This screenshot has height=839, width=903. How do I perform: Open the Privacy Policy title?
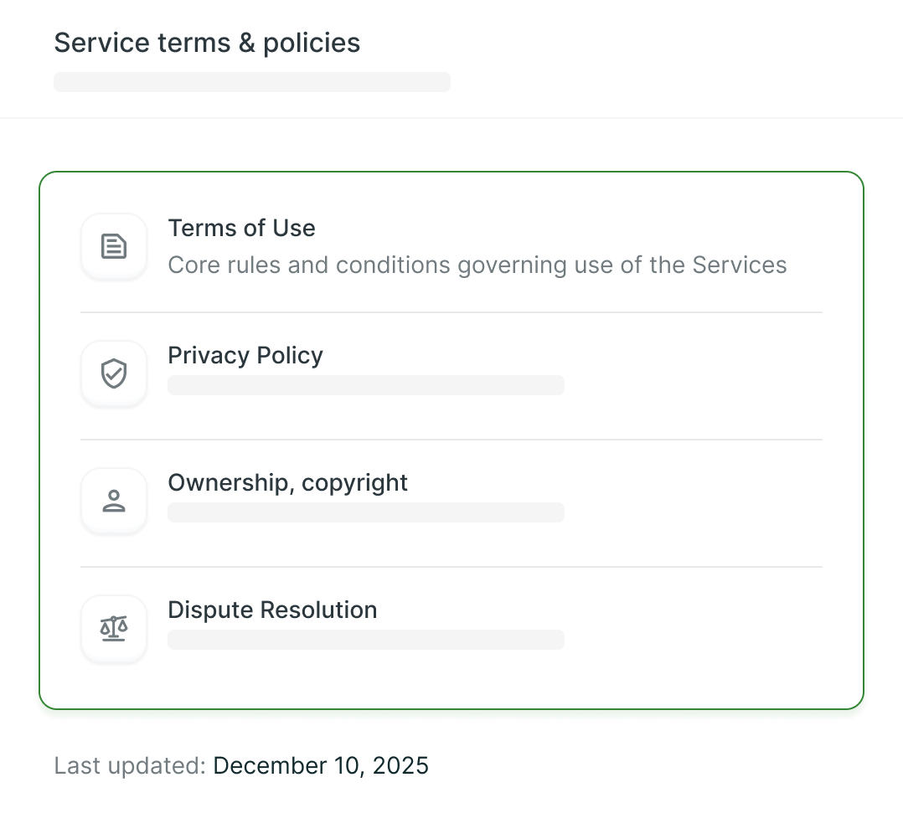245,355
